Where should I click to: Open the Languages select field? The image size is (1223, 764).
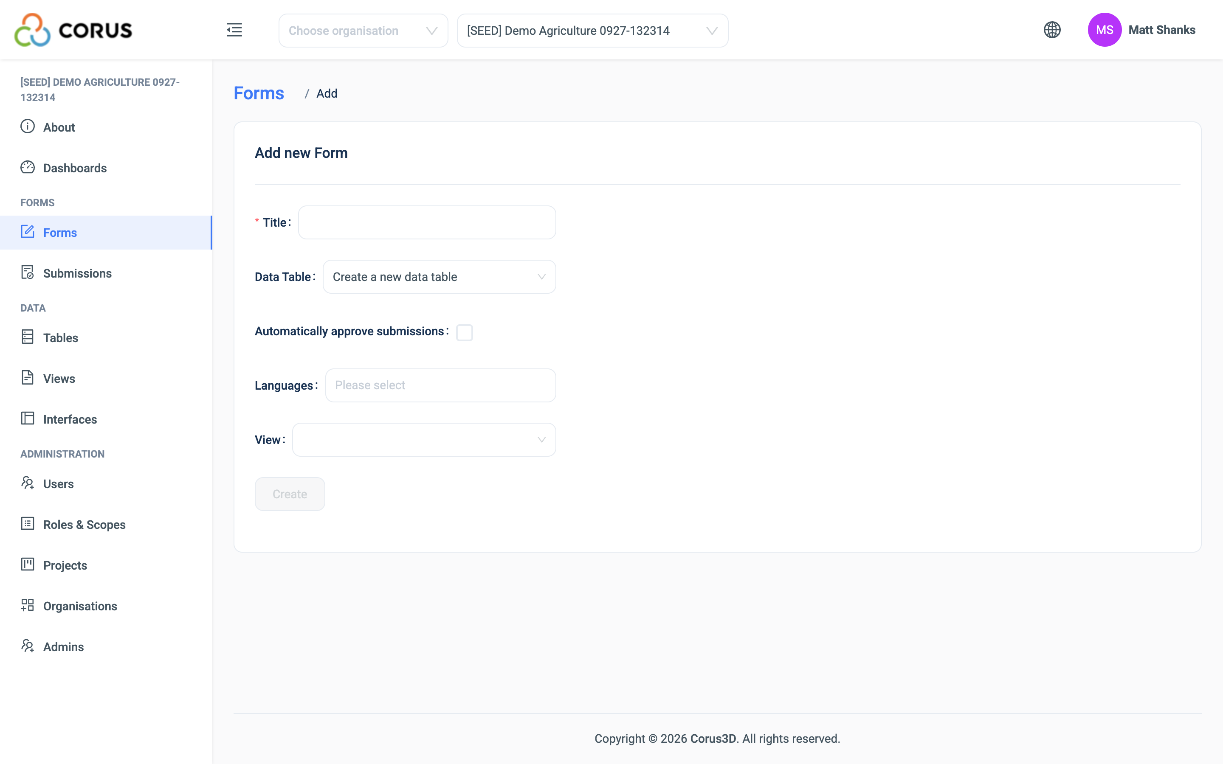pos(441,385)
